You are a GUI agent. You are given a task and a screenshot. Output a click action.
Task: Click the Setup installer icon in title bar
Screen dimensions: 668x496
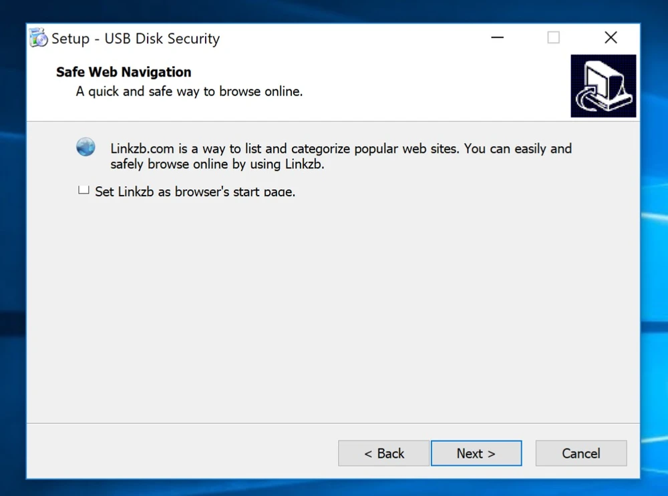(39, 38)
